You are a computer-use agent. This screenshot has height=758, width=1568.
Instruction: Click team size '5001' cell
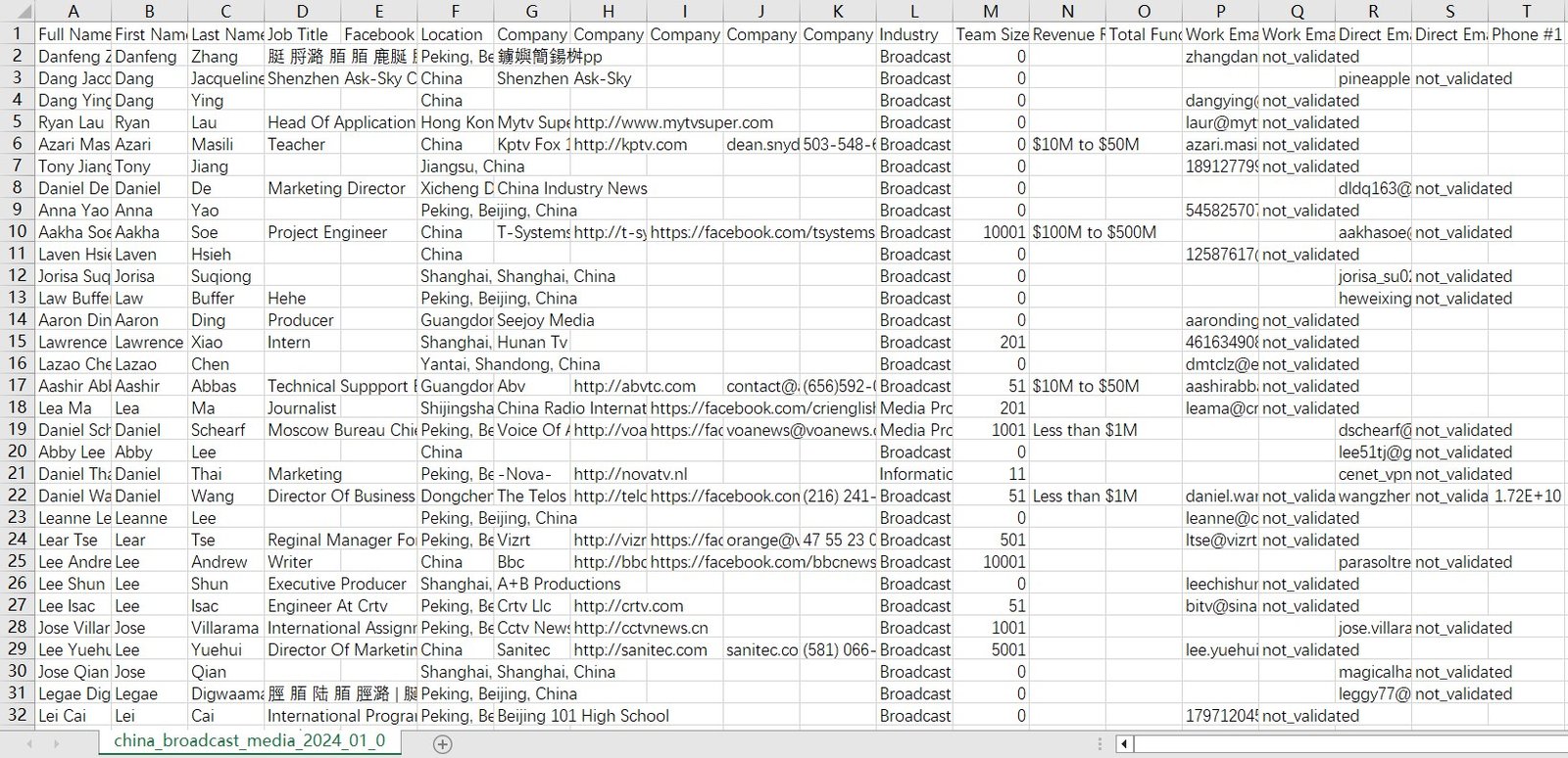pyautogui.click(x=991, y=649)
